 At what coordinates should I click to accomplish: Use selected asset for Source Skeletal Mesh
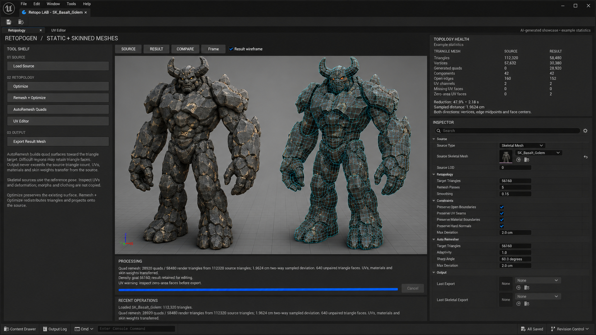(518, 160)
